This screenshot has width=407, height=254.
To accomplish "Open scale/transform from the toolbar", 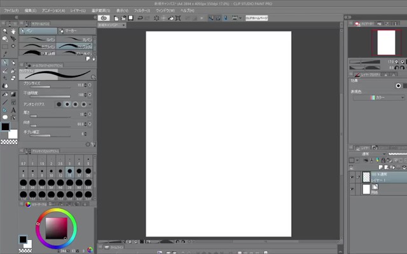I will [x=178, y=18].
